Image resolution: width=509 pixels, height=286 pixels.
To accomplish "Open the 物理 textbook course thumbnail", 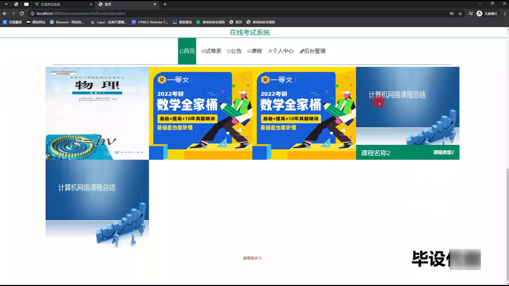I will 97,113.
